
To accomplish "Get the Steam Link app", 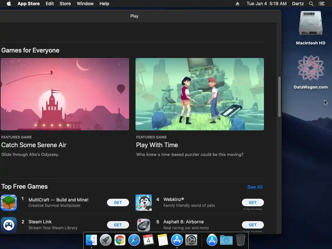I will point(118,225).
